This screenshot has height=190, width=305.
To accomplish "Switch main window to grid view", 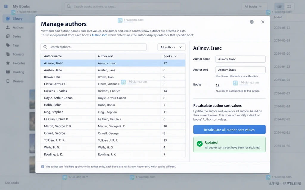I will (x=289, y=7).
